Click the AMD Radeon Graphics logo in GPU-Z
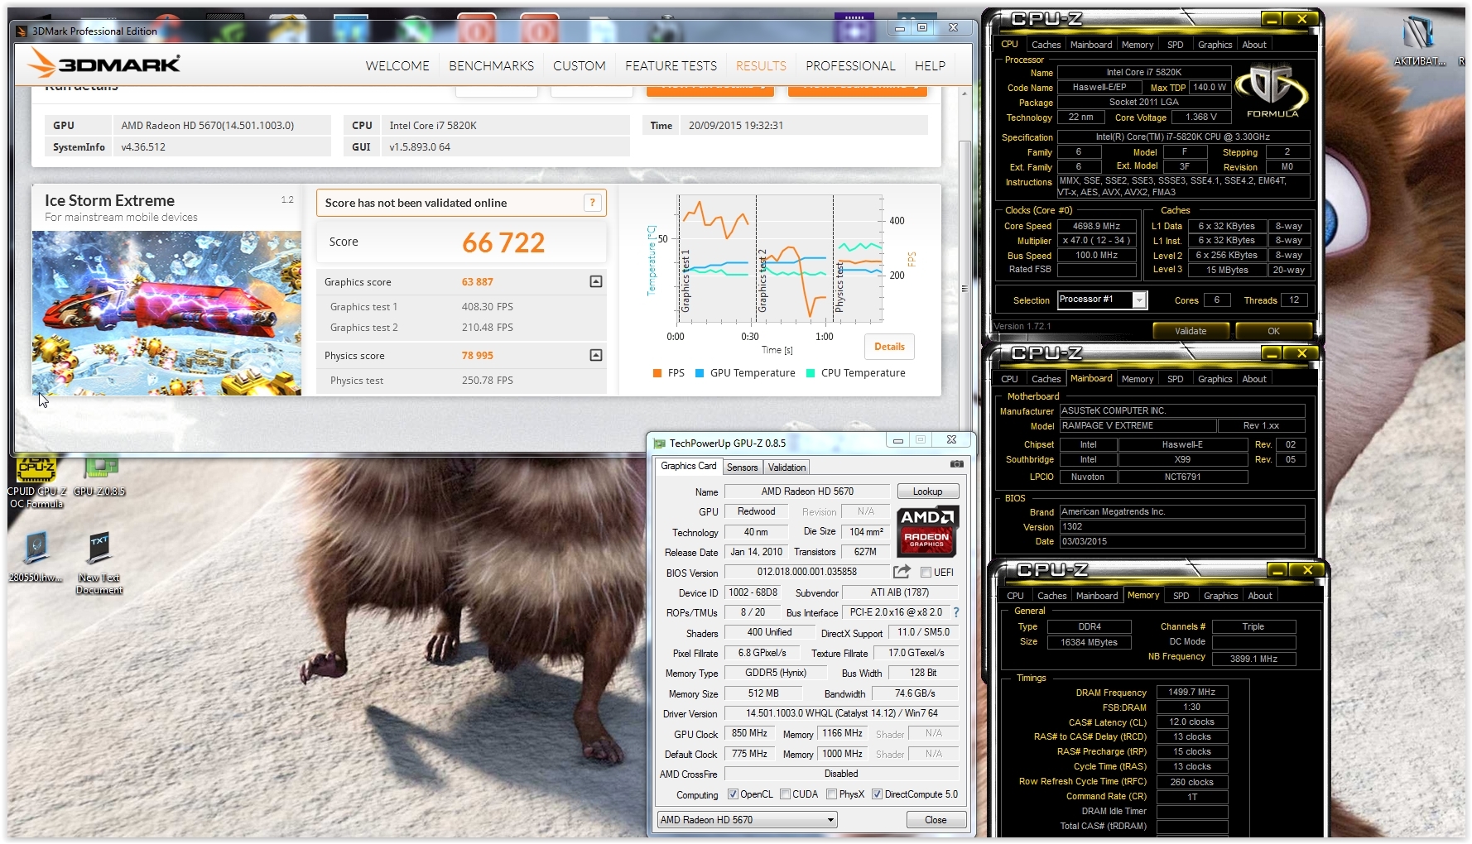The height and width of the screenshot is (844, 1472). [927, 530]
